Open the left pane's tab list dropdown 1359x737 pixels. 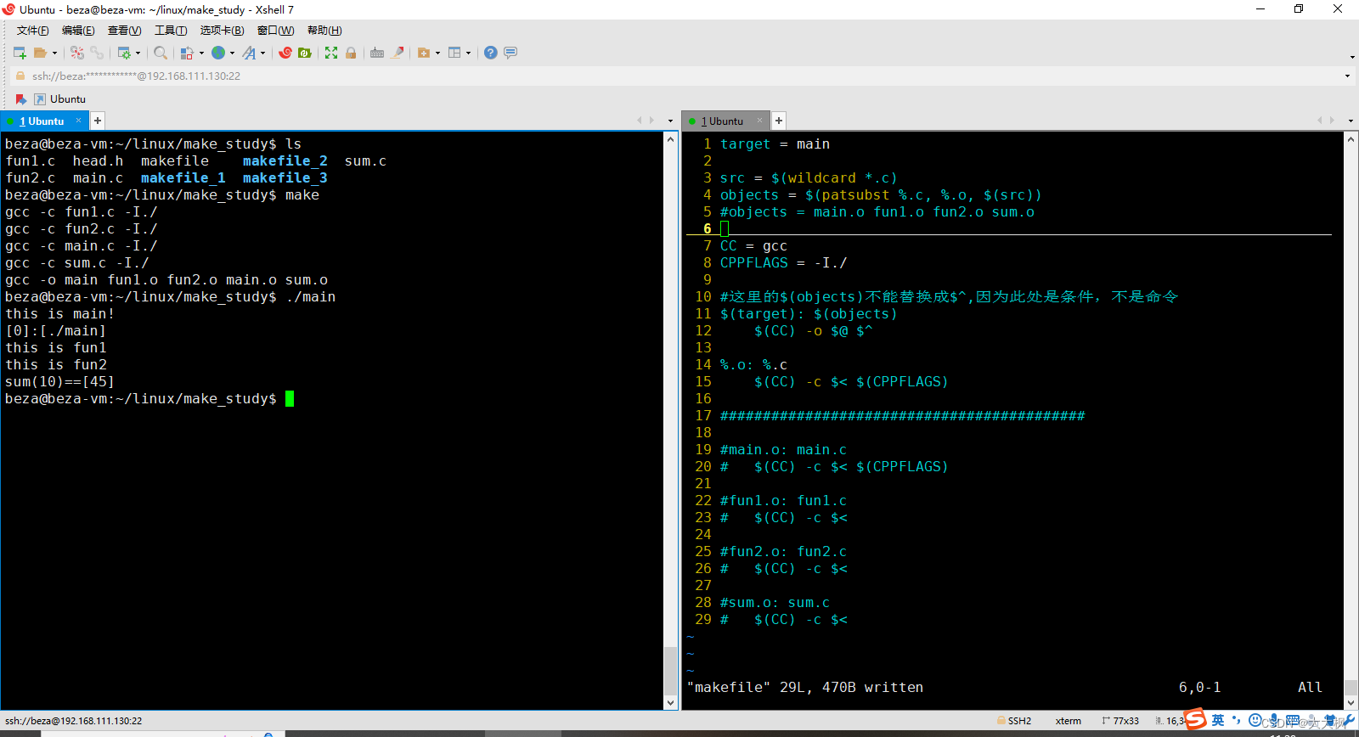coord(670,121)
